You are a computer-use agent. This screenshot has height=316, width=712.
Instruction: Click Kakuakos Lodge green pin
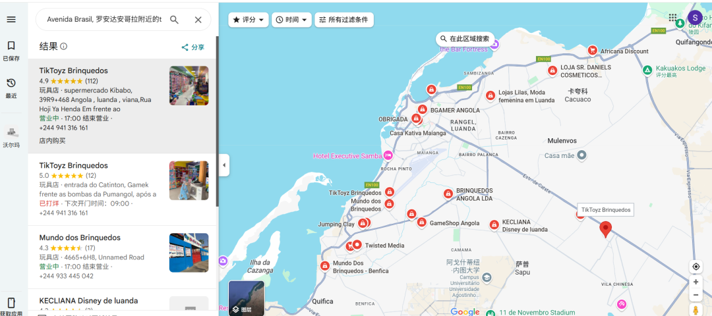[x=647, y=70]
